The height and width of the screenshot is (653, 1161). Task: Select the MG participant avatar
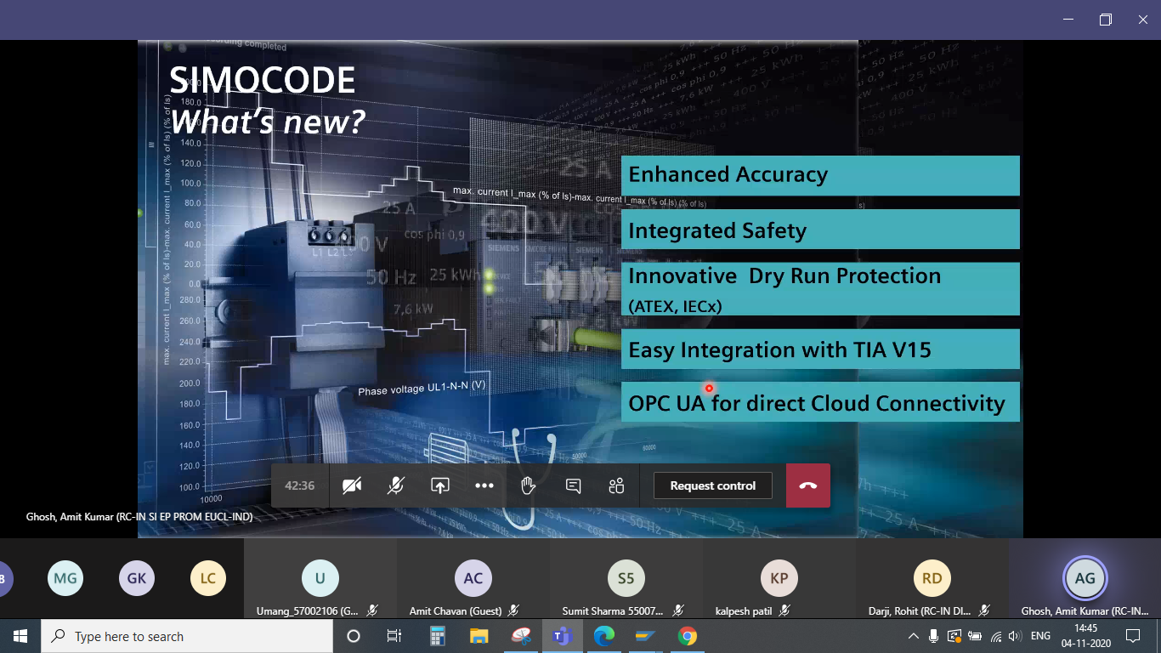tap(65, 578)
